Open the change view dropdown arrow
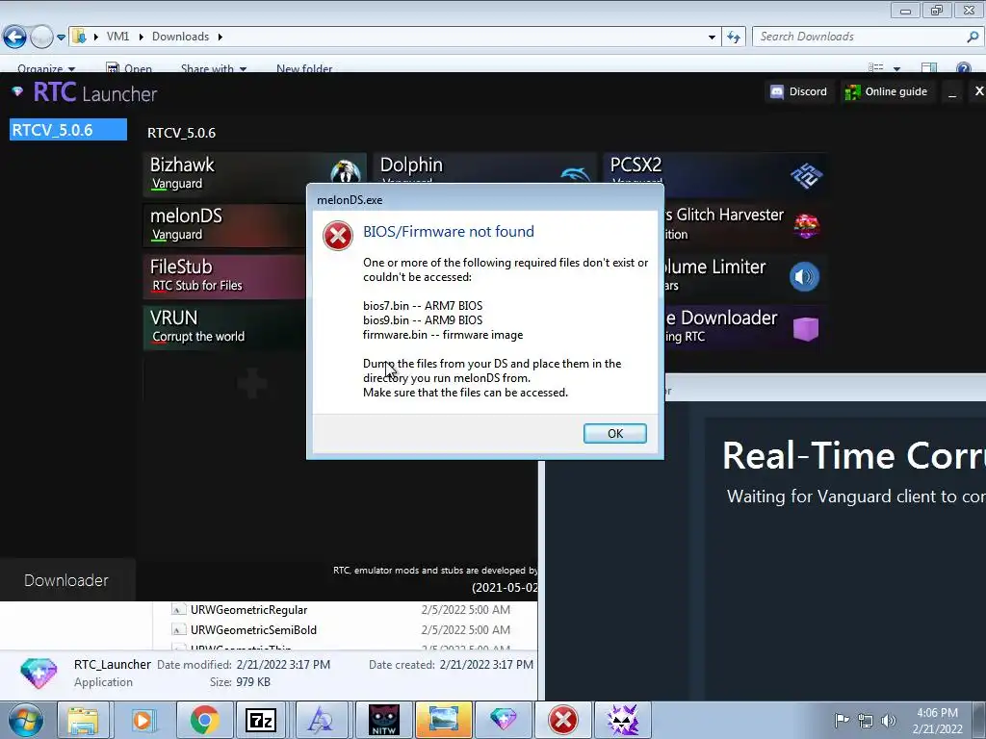The height and width of the screenshot is (739, 986). point(896,68)
